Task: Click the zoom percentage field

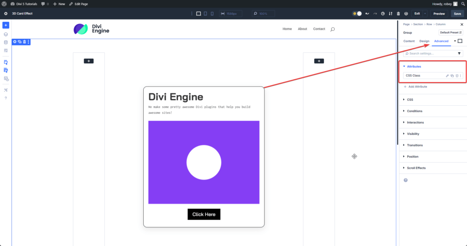Action: click(x=263, y=14)
